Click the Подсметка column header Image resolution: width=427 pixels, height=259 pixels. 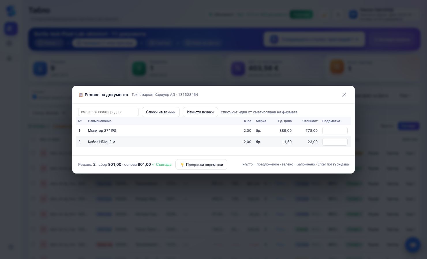[x=331, y=121]
